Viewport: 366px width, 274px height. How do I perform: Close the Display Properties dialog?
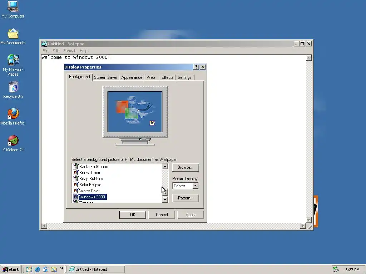pos(203,67)
